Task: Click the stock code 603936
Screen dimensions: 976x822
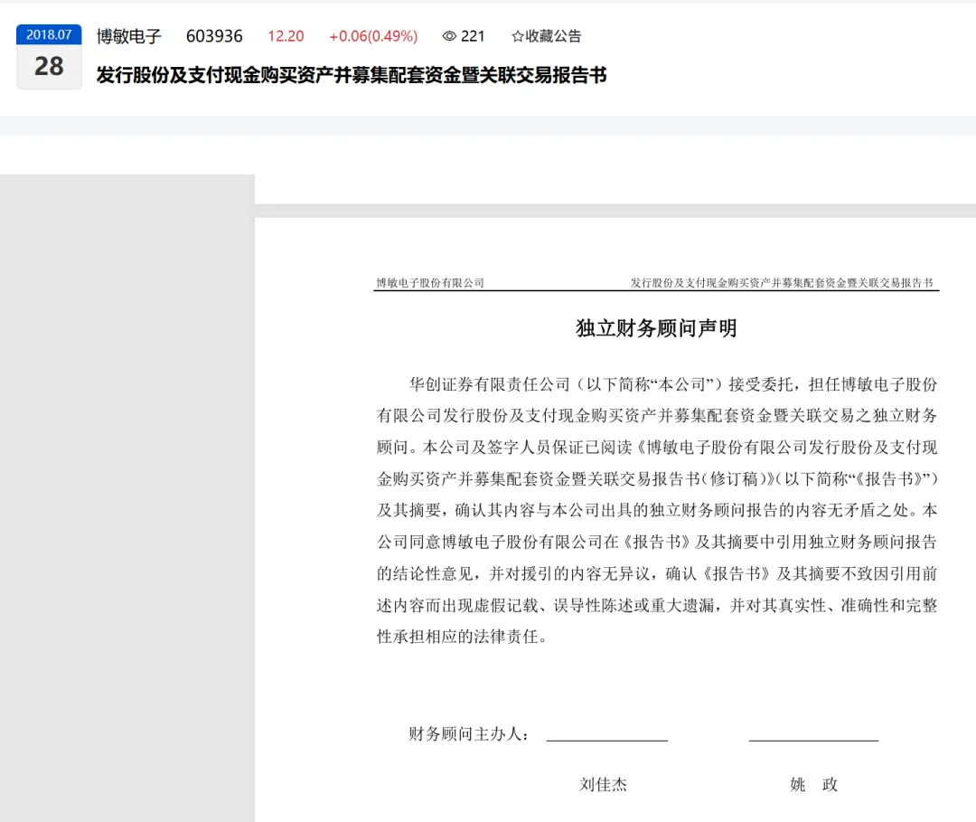Action: (x=214, y=36)
